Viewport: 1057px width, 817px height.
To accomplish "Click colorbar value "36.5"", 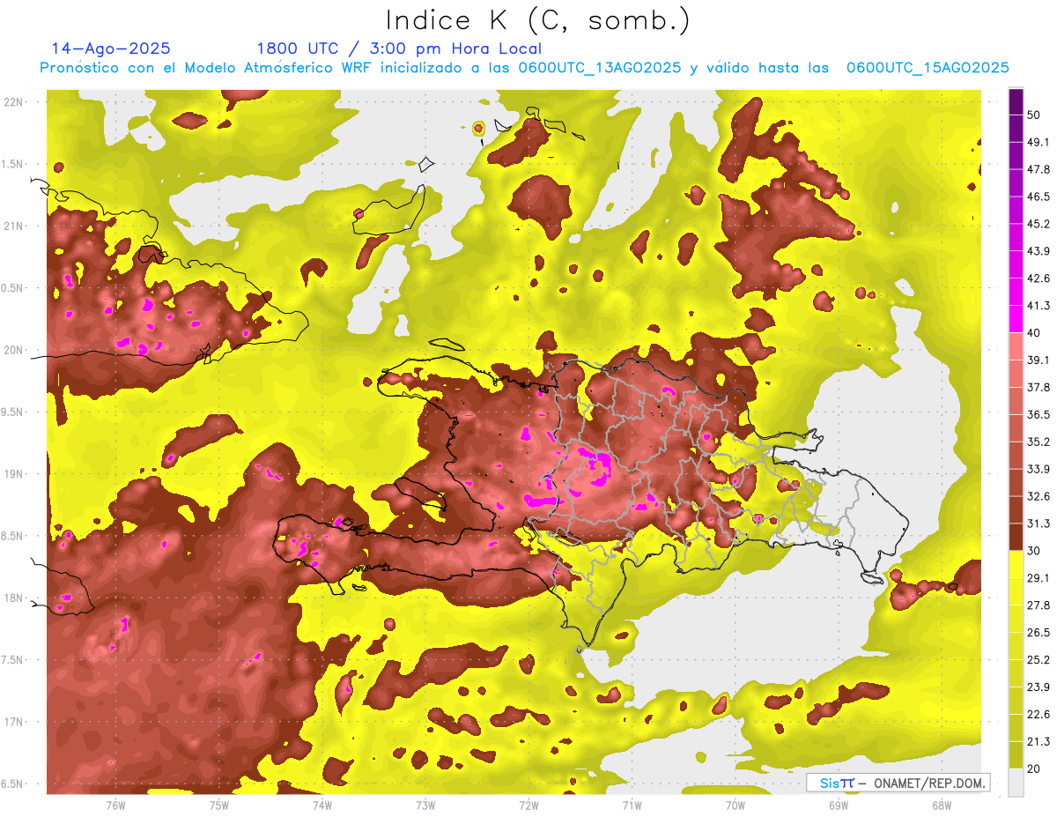I will pyautogui.click(x=1038, y=414).
